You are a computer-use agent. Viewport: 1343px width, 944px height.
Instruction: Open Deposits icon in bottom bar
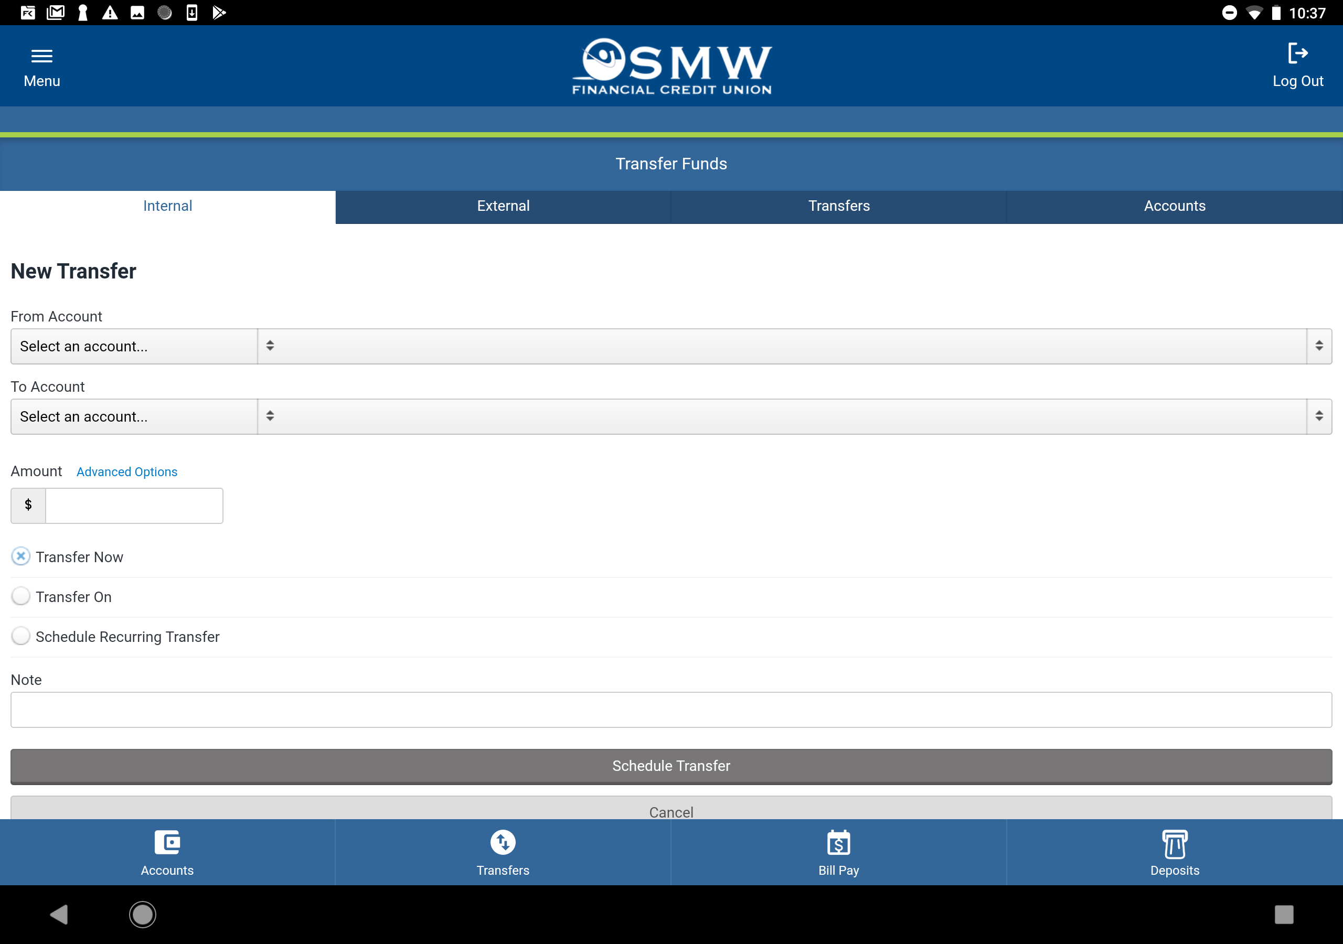pyautogui.click(x=1175, y=843)
